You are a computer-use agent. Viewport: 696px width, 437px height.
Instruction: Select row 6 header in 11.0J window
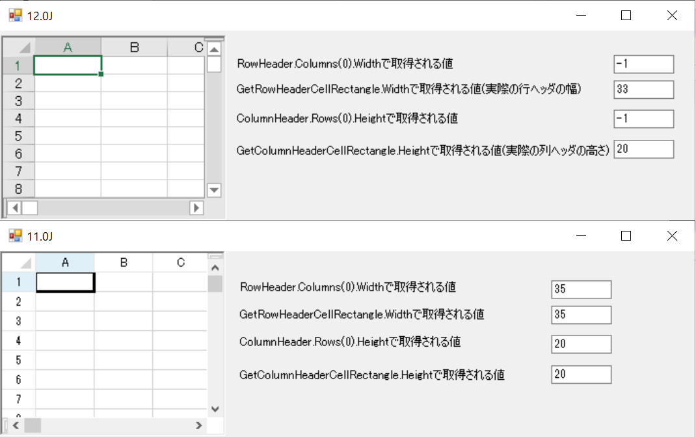[x=19, y=380]
